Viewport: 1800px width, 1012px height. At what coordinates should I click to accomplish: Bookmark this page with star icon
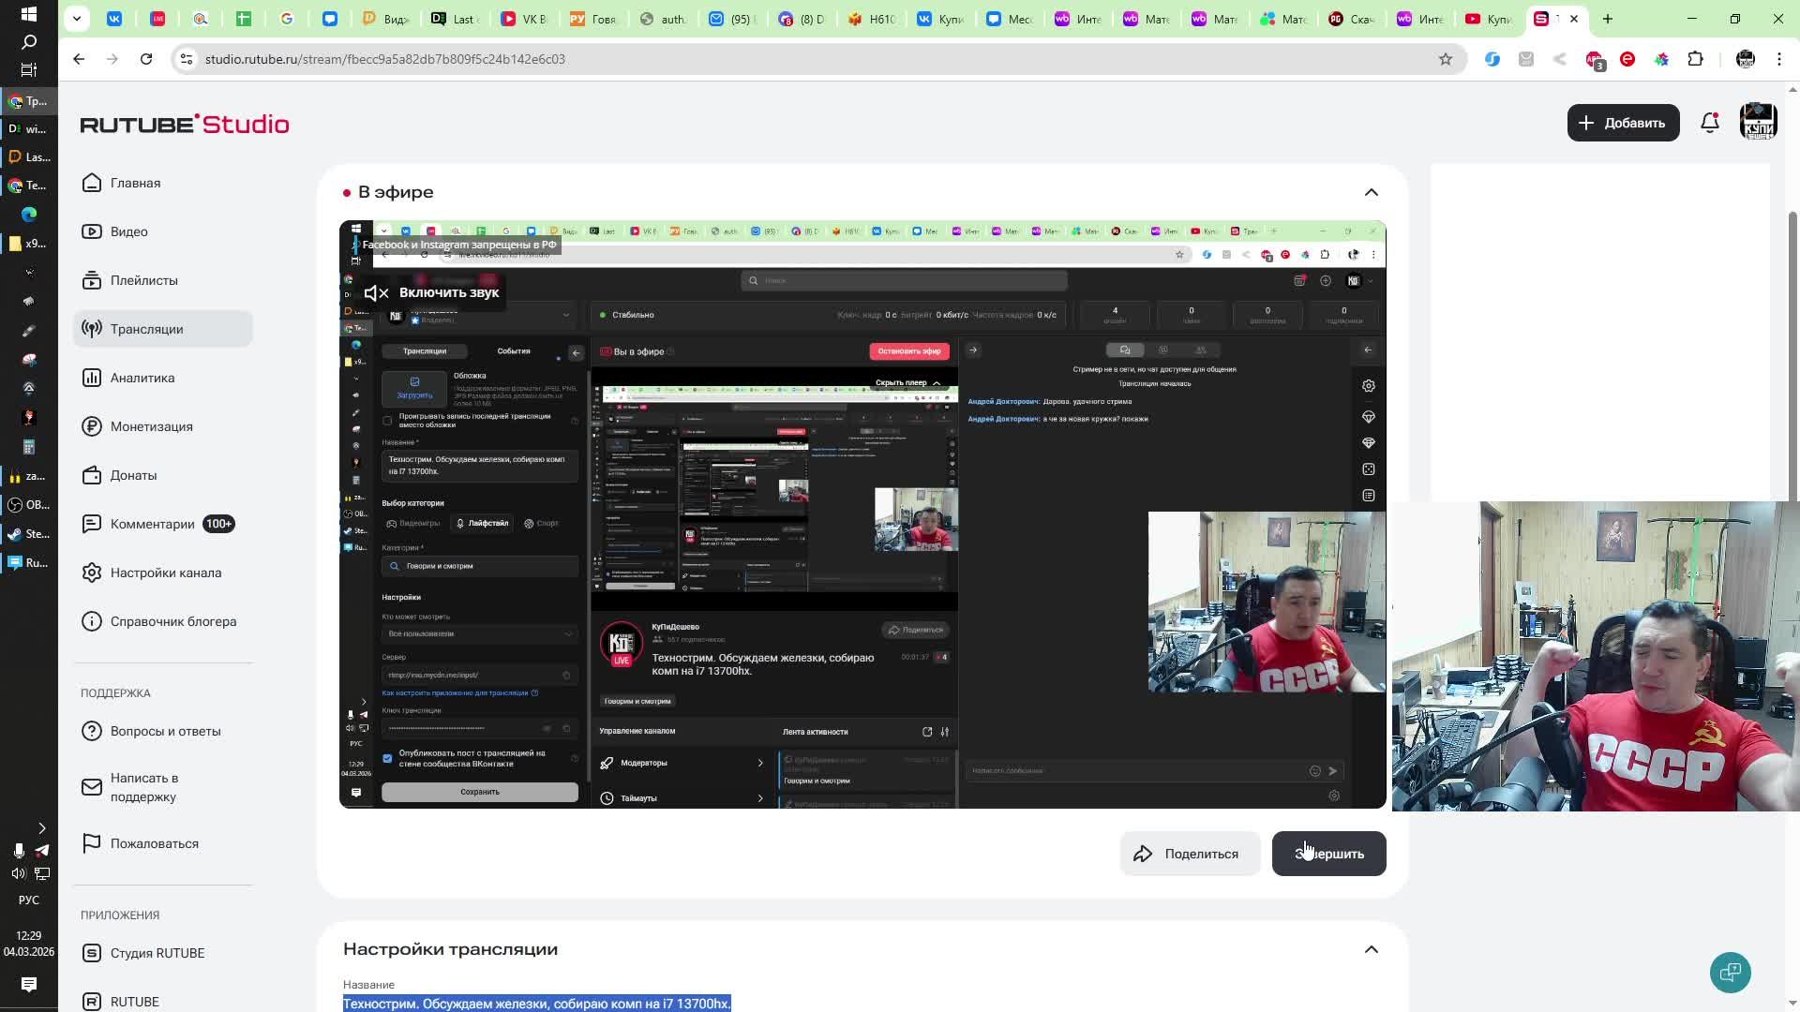pos(1445,59)
